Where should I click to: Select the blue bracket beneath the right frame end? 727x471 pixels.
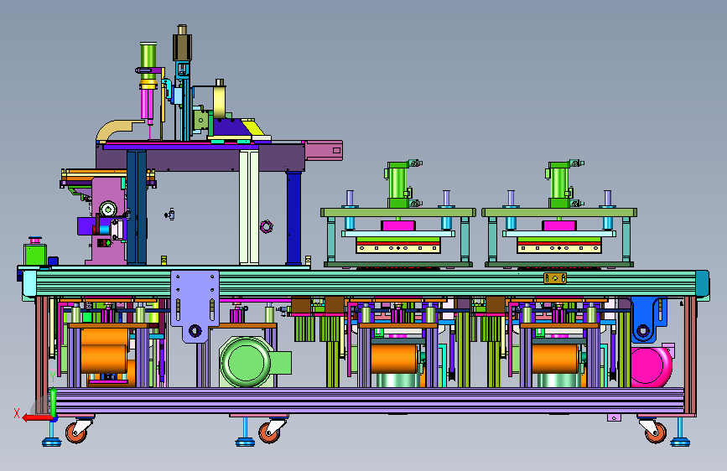coord(648,320)
